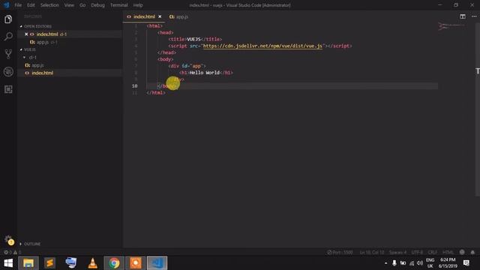Open VLC media player from taskbar

point(92,263)
